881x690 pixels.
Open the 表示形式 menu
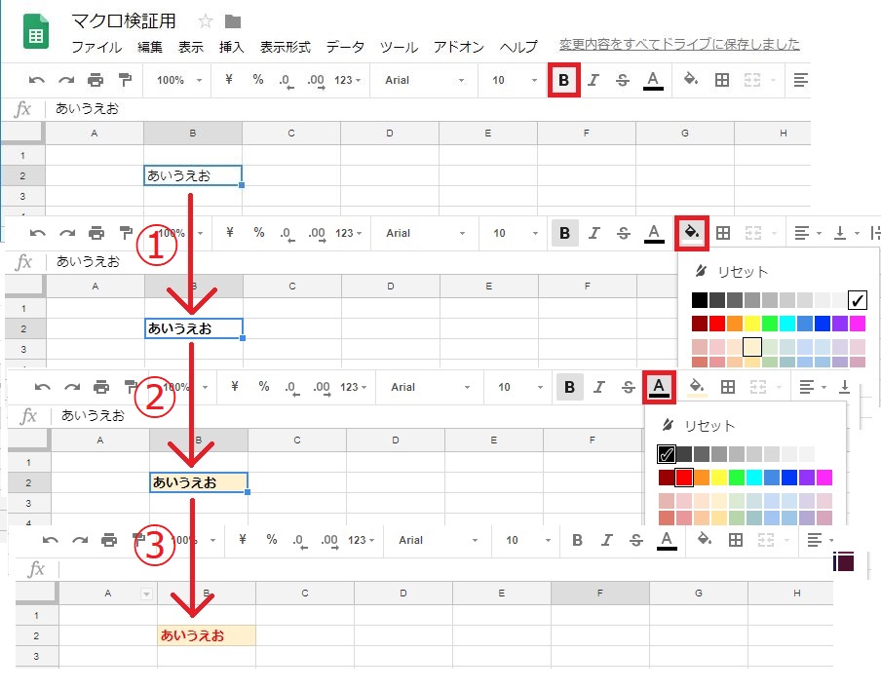tap(285, 47)
